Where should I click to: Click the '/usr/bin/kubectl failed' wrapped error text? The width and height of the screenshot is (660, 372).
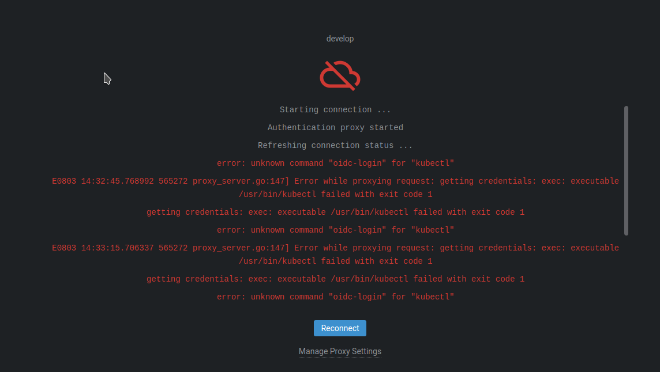point(335,194)
